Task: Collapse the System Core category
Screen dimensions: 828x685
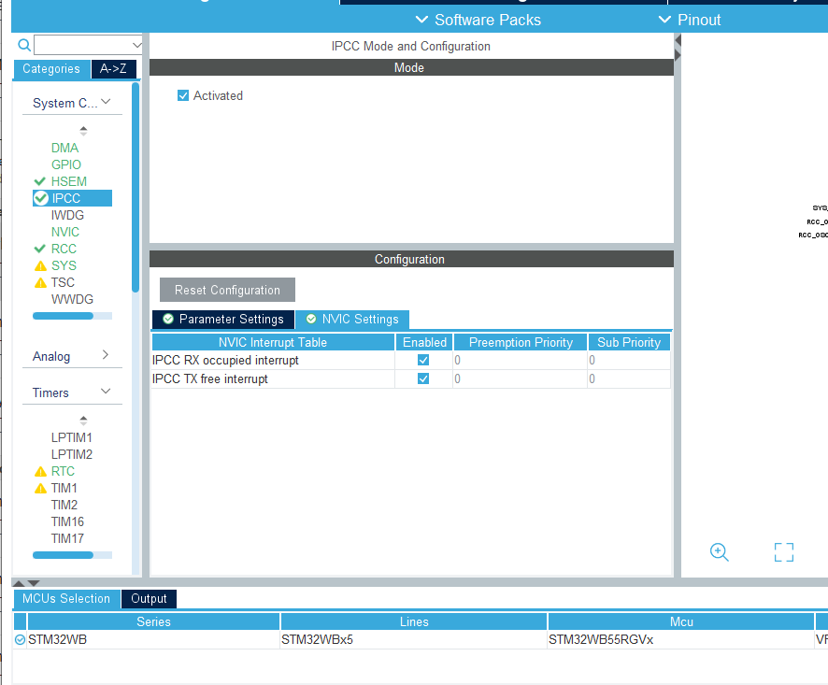Action: [x=106, y=102]
